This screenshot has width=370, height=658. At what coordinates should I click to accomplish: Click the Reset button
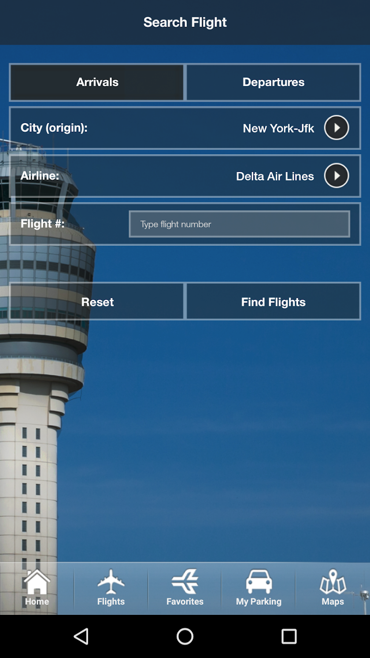pyautogui.click(x=97, y=301)
